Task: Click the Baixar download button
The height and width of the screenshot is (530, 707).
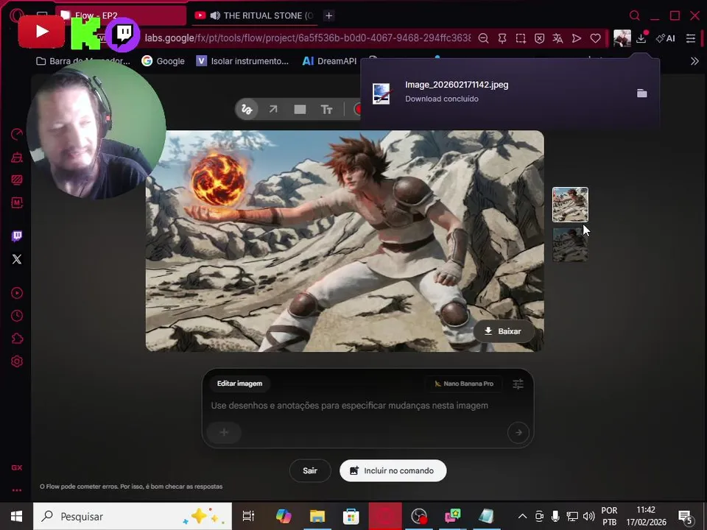Action: pyautogui.click(x=504, y=331)
